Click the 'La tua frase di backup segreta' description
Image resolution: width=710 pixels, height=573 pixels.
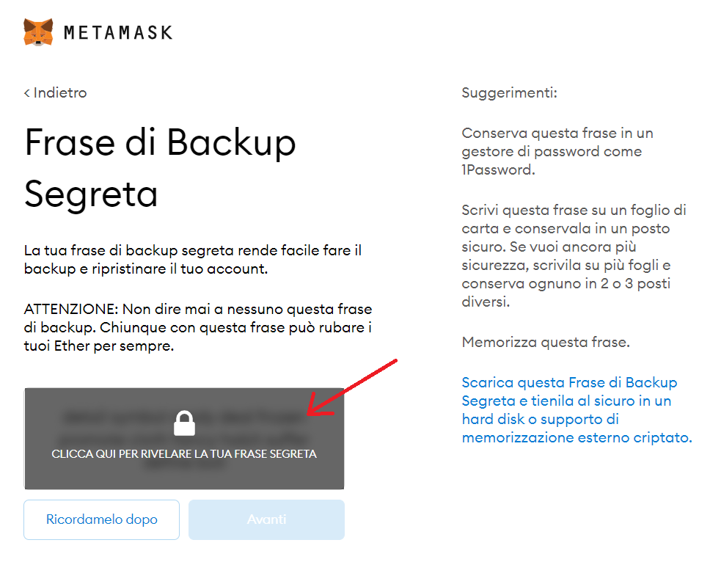[193, 260]
